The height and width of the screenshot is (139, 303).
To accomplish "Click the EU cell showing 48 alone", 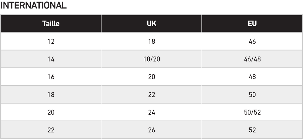I will [252, 77].
